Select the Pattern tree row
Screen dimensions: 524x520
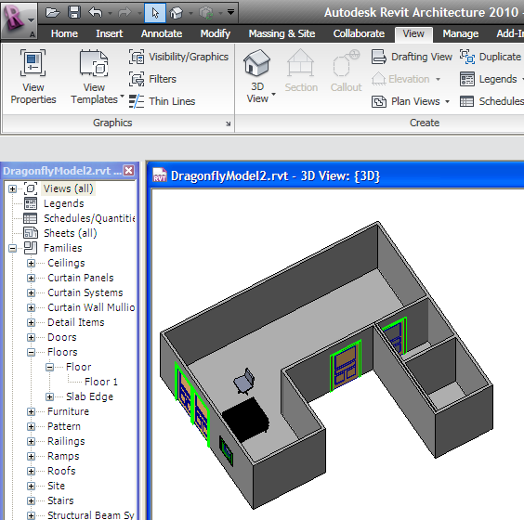tap(64, 426)
